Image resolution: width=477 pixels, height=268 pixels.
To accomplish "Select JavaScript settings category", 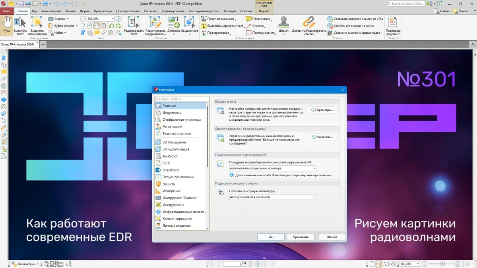I will 180,156.
